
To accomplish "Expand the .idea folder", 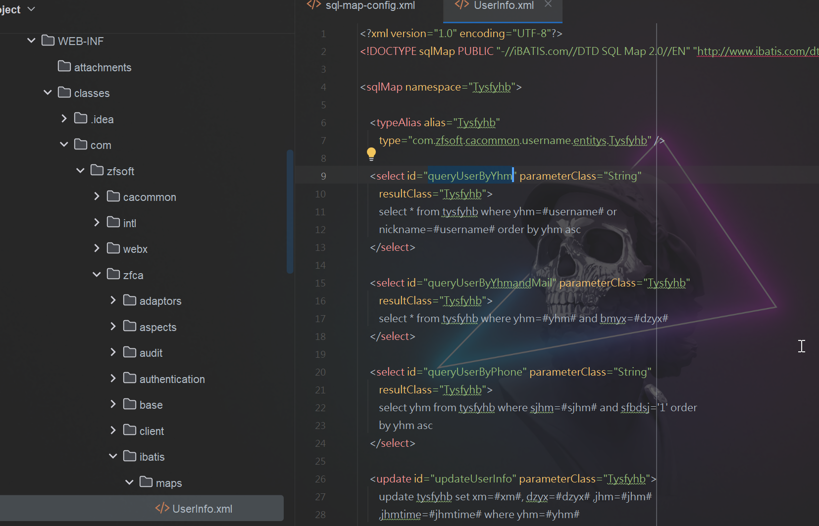I will point(64,119).
